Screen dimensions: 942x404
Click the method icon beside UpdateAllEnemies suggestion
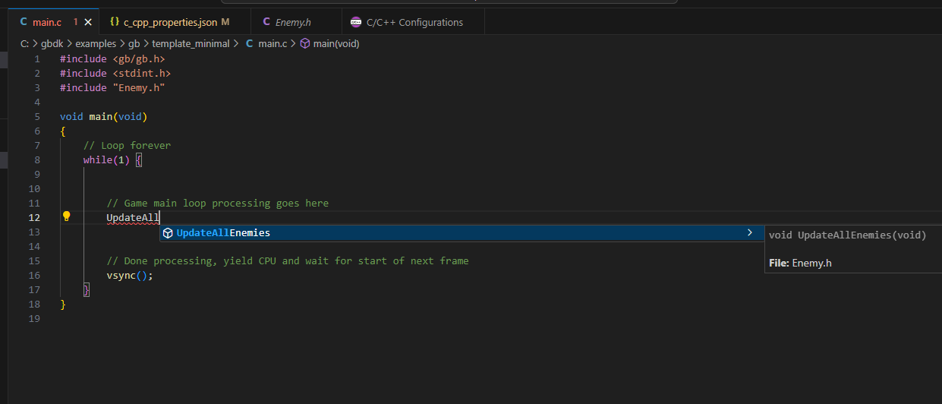pos(168,233)
